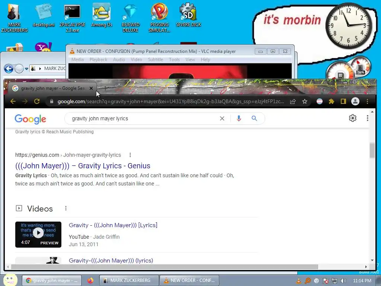This screenshot has height=286, width=381.
Task: Open Tools menu in VLC
Action: [x=174, y=60]
